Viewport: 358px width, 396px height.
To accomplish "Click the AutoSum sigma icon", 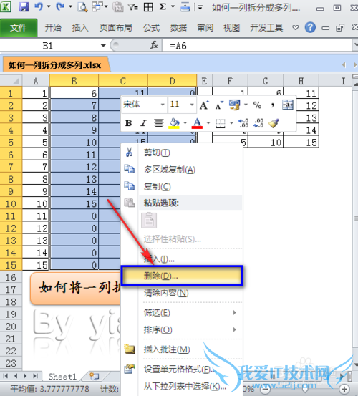I will coord(163,7).
